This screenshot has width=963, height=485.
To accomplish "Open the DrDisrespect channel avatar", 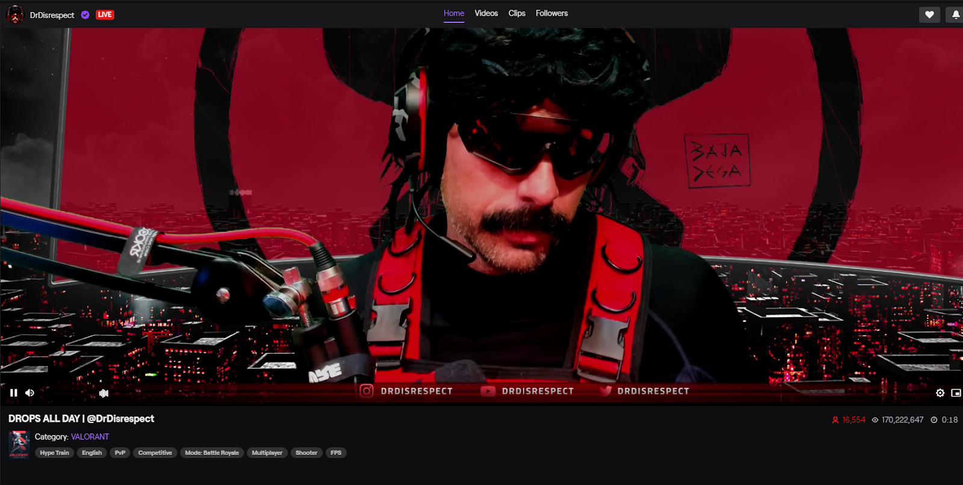I will pos(15,14).
